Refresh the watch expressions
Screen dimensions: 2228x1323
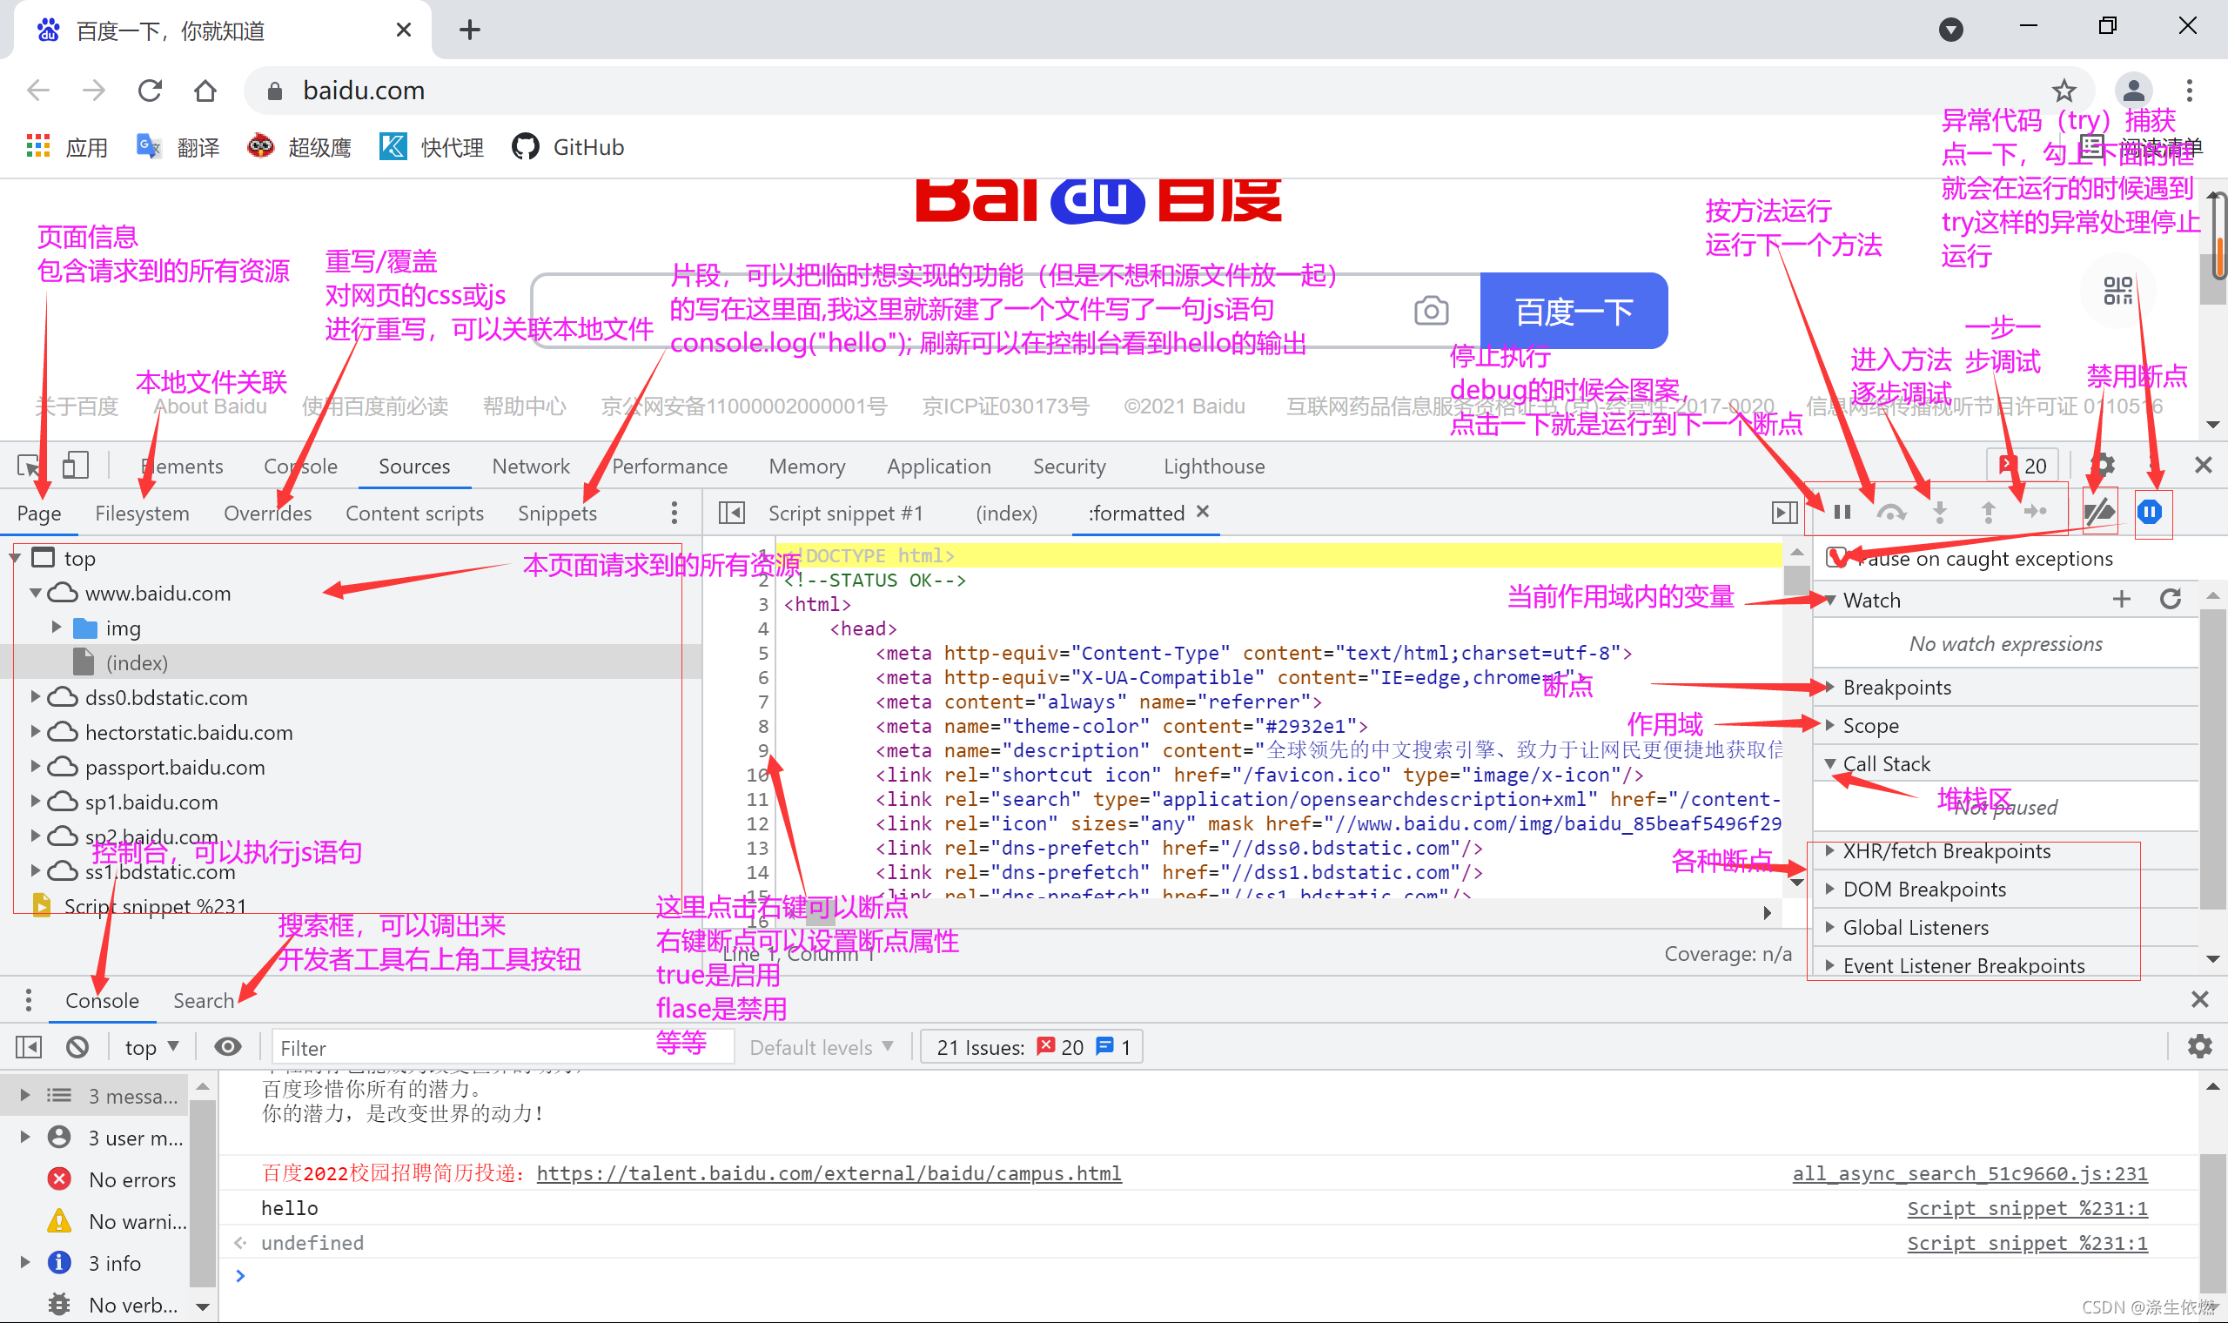tap(2171, 599)
